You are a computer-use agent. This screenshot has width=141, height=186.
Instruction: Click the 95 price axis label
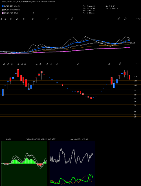point(135,90)
